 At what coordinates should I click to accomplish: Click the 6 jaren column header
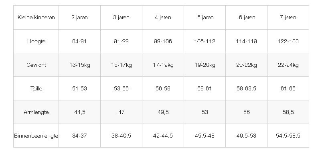click(x=246, y=18)
